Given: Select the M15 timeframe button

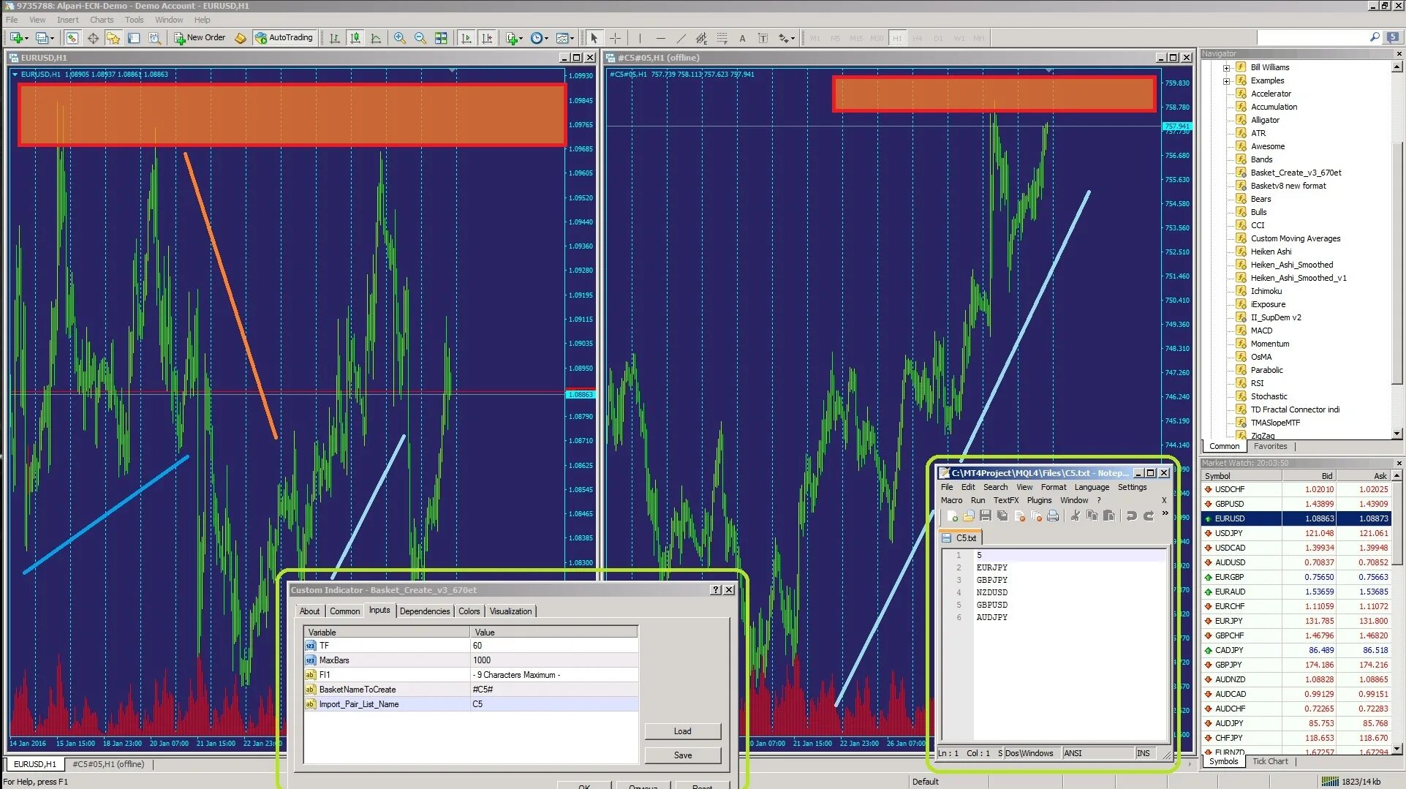Looking at the screenshot, I should [855, 38].
